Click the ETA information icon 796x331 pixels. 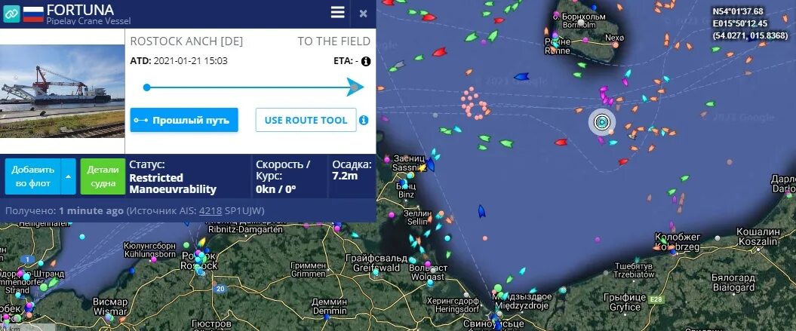pos(365,61)
